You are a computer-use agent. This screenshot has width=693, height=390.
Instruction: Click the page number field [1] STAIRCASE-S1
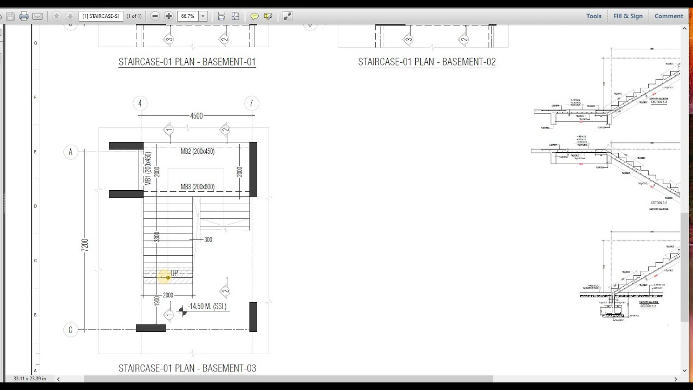pos(101,16)
